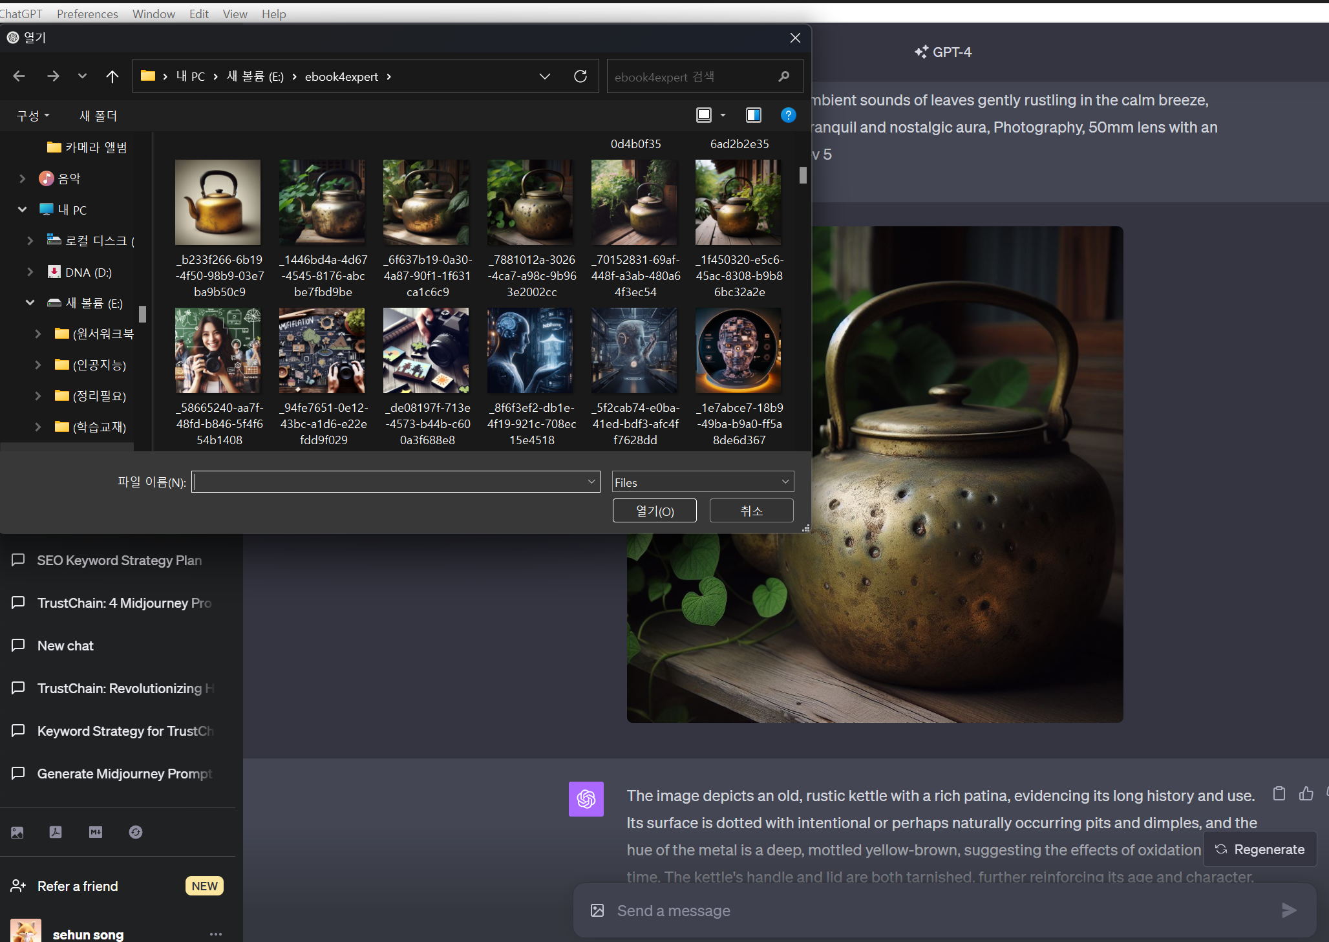Refresh the ebook4expert folder listing

(580, 76)
